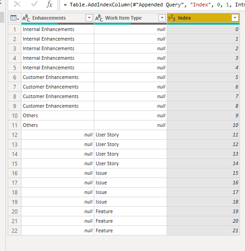The width and height of the screenshot is (245, 251).
Task: Click null Work Item Type cell in row 1
Action: tap(131, 29)
